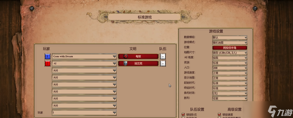Click the Huns civilization emblem icon
Viewport: 293px width, 118px height.
click(126, 56)
